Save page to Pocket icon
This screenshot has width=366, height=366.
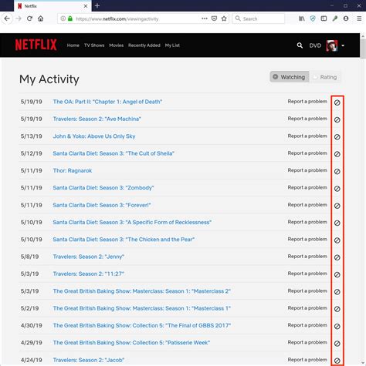(214, 18)
